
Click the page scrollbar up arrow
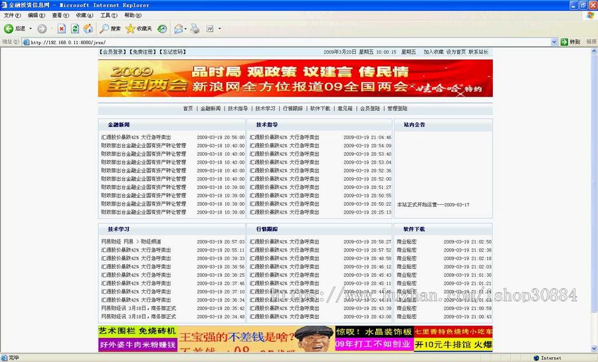[594, 51]
